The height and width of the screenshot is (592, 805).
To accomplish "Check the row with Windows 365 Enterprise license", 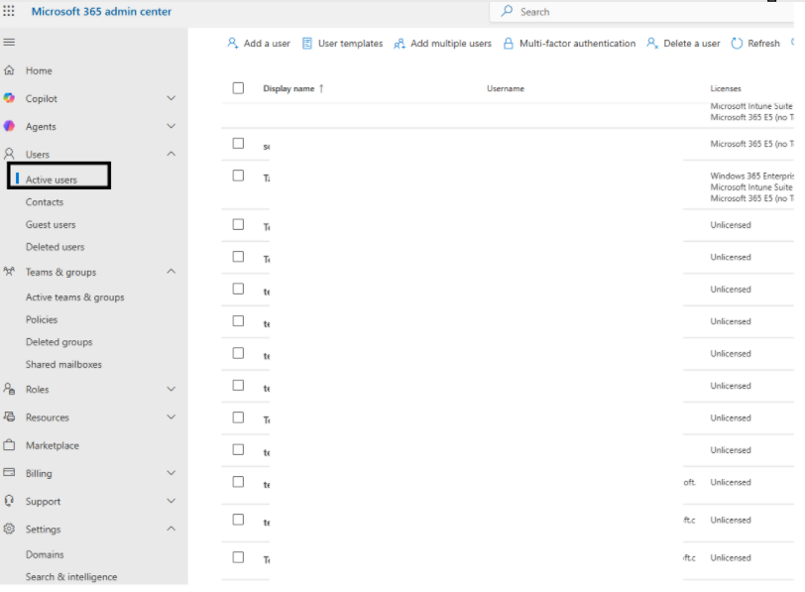I will 238,176.
